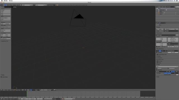Open the Mitchell-Netravali filter dropdown
The height and width of the screenshot is (100, 179).
tap(173, 51)
